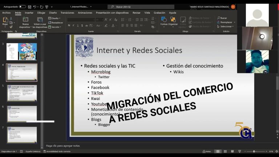Screen dimensions: 279x157
Task: Click the clear formatting icon
Action: (x=116, y=20)
